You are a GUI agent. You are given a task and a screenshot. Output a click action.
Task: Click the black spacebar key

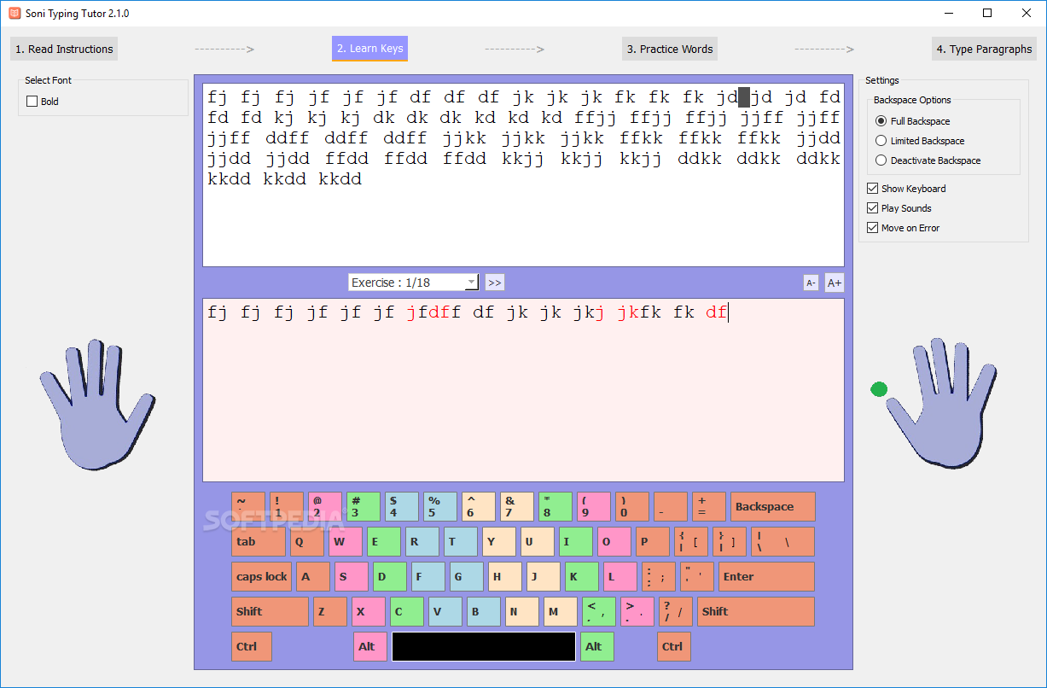pyautogui.click(x=484, y=646)
